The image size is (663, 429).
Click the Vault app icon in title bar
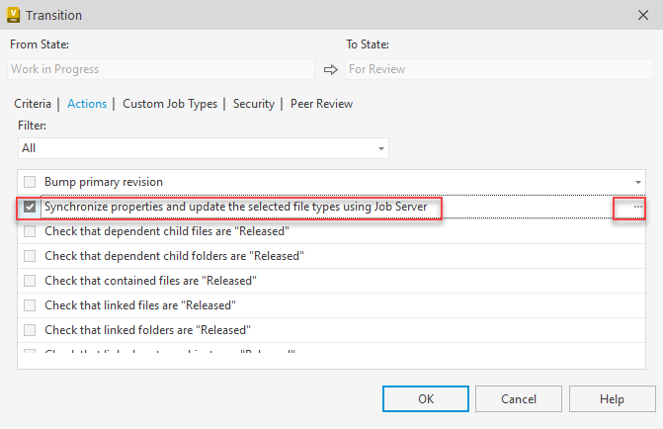pos(13,15)
